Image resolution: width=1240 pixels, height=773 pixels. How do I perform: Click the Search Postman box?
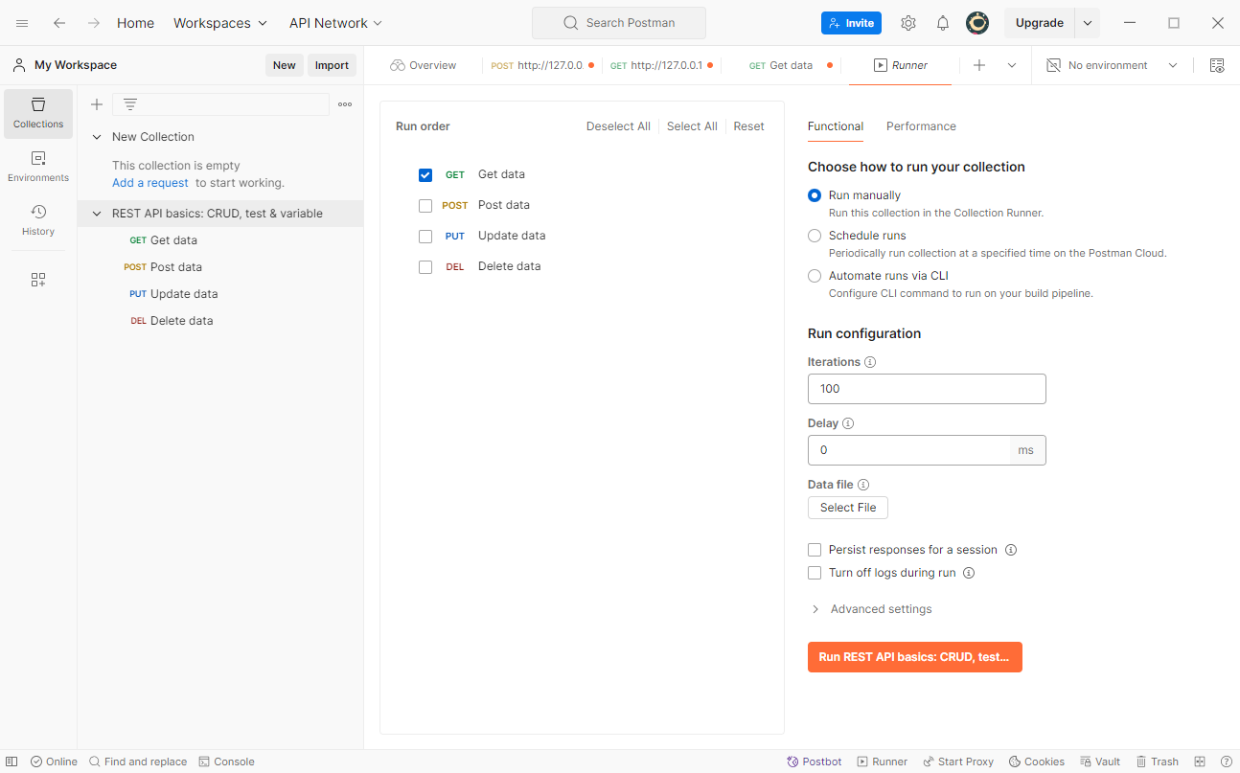[x=619, y=23]
